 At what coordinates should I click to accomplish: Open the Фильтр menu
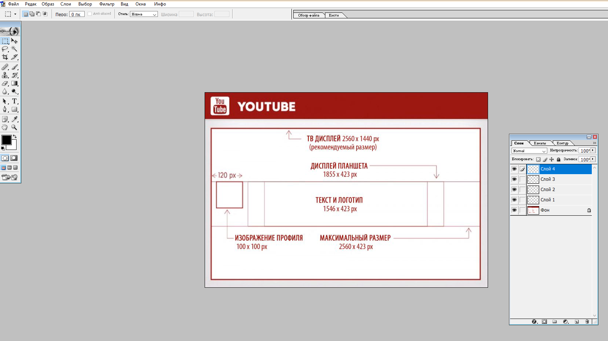pos(107,4)
